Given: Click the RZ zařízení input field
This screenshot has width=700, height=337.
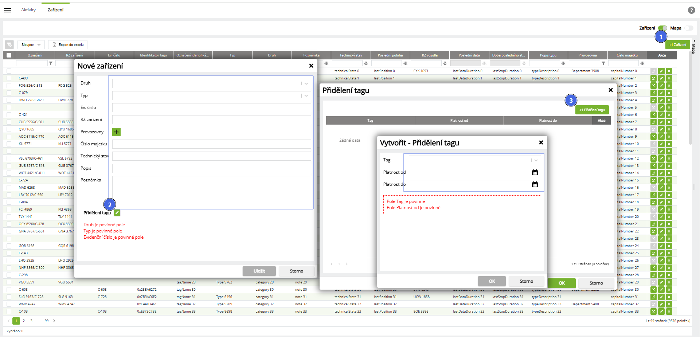Looking at the screenshot, I should point(211,119).
